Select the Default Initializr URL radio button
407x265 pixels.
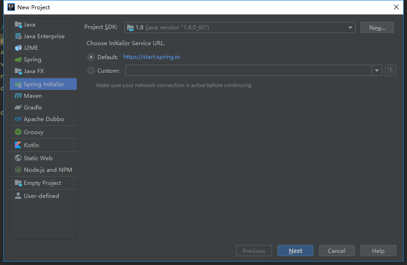(x=91, y=57)
